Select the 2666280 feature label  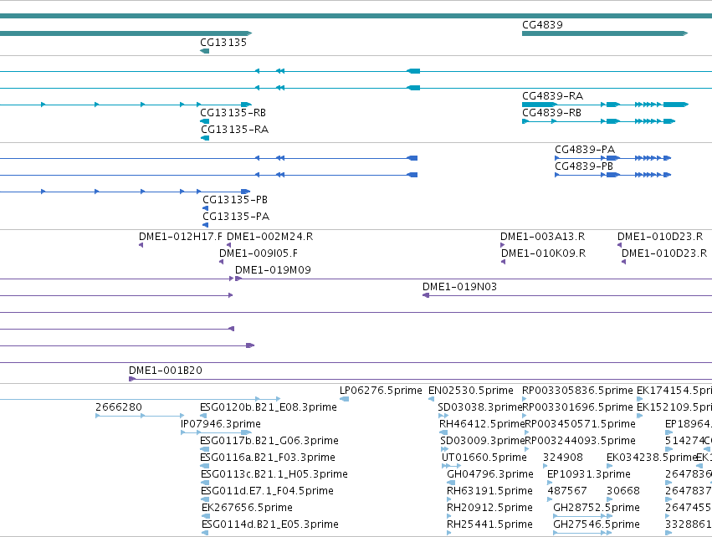click(119, 407)
